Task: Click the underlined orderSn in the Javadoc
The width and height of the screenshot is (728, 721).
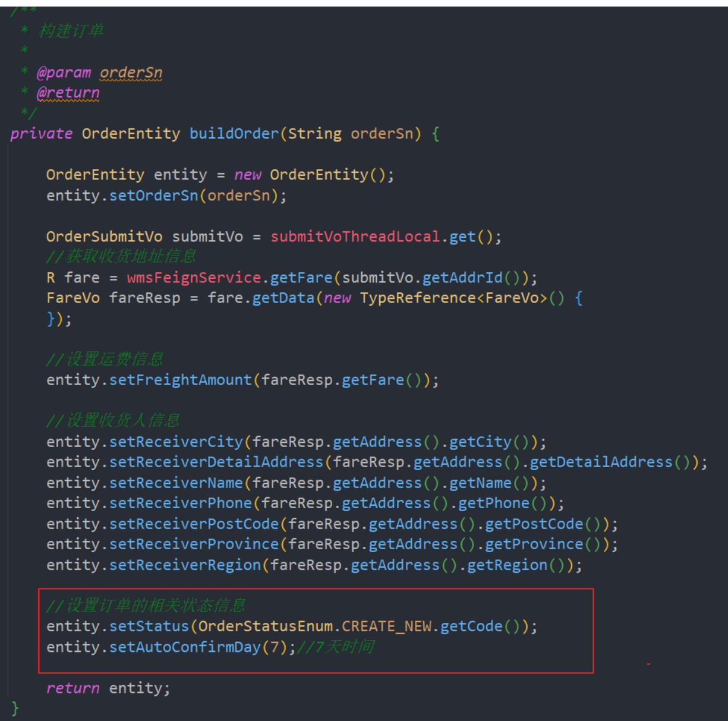Action: pyautogui.click(x=131, y=73)
